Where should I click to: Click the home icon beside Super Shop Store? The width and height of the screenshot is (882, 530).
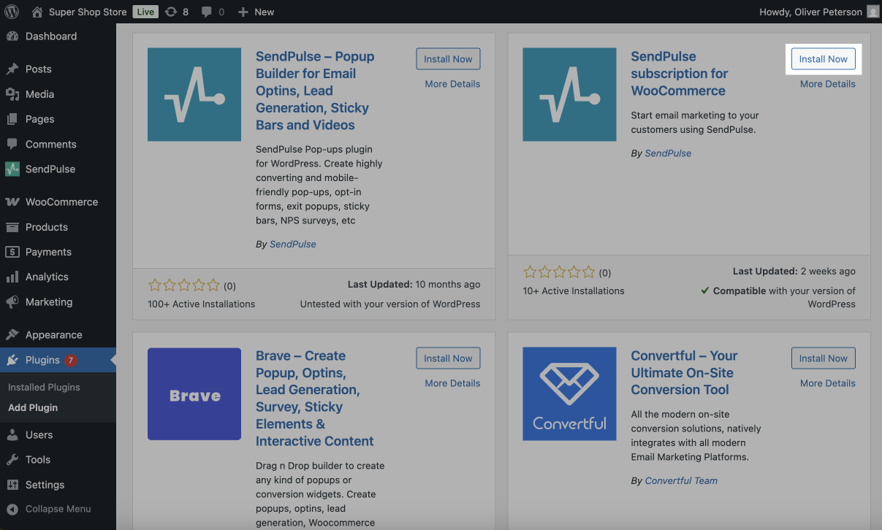click(x=37, y=12)
